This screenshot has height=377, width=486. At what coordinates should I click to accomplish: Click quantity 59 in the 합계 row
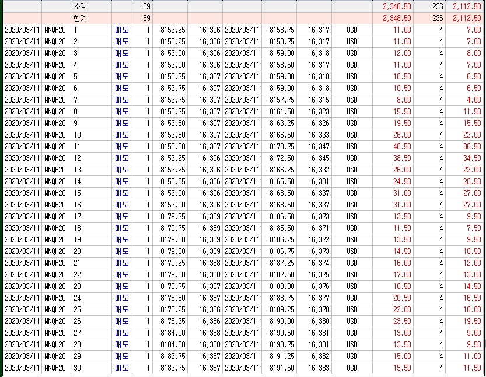(146, 18)
